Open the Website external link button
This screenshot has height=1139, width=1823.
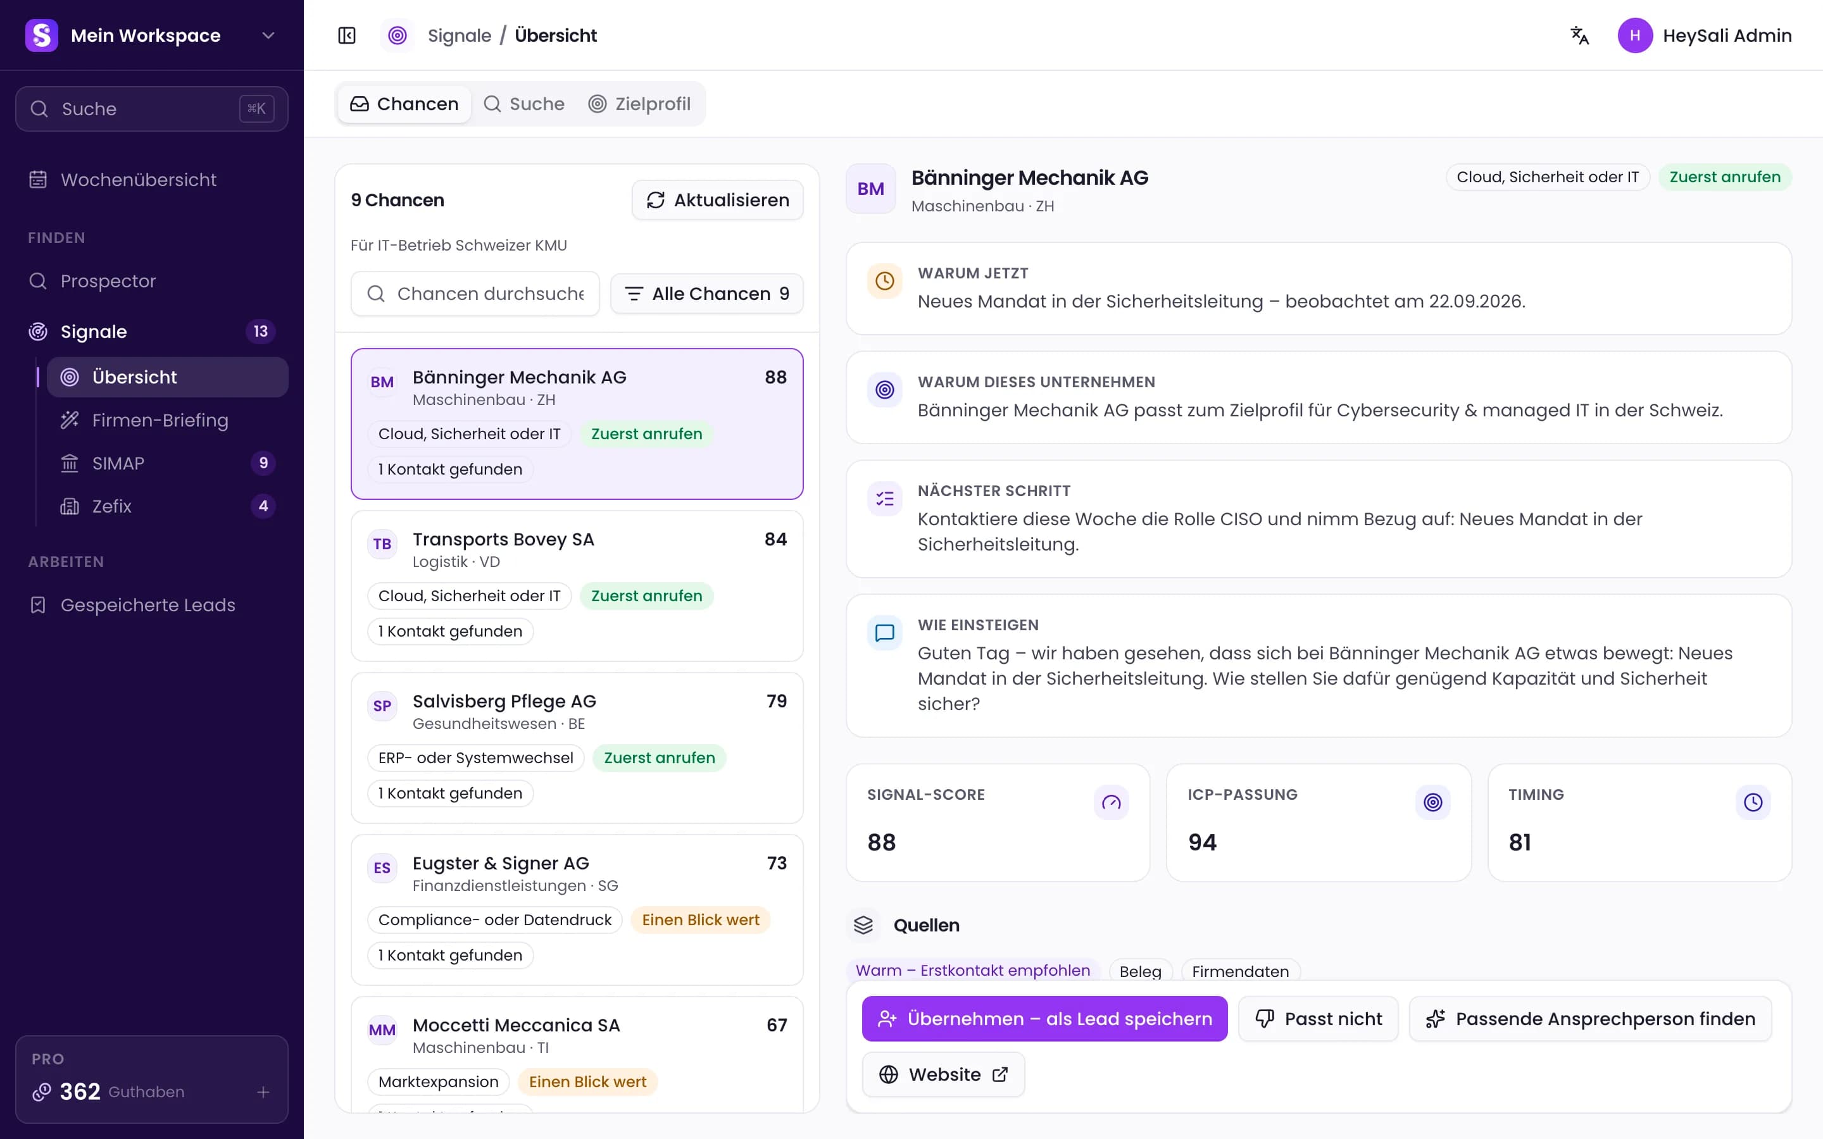click(943, 1074)
